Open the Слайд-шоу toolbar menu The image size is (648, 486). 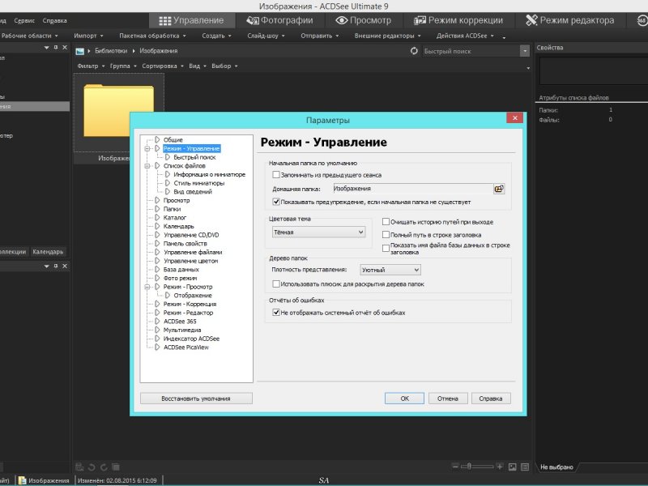266,36
